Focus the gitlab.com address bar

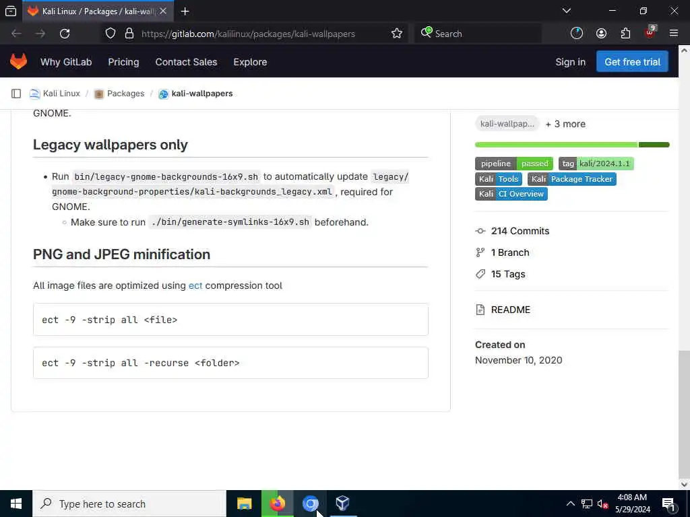[x=248, y=34]
